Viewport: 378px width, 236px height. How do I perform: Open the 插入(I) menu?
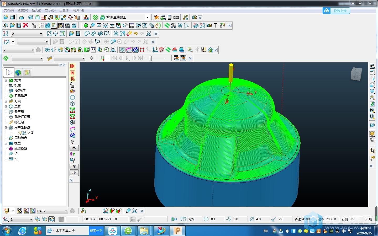(36, 10)
